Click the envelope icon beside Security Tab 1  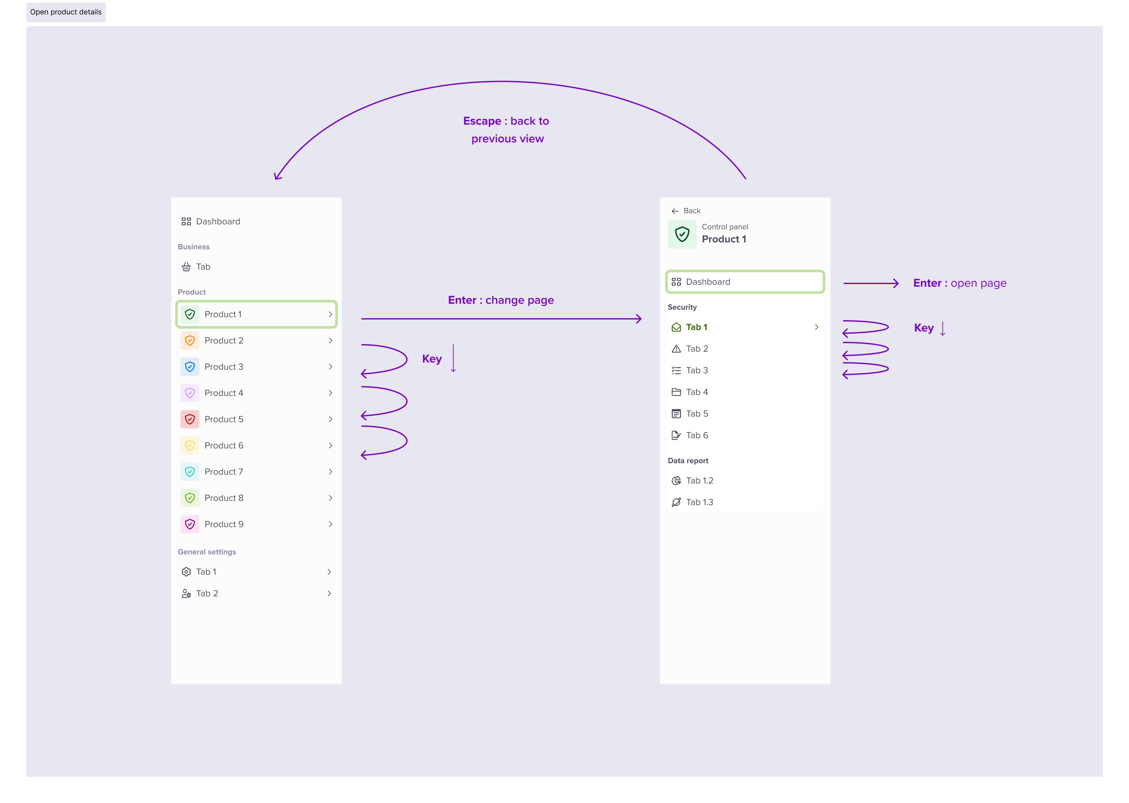[x=676, y=327]
